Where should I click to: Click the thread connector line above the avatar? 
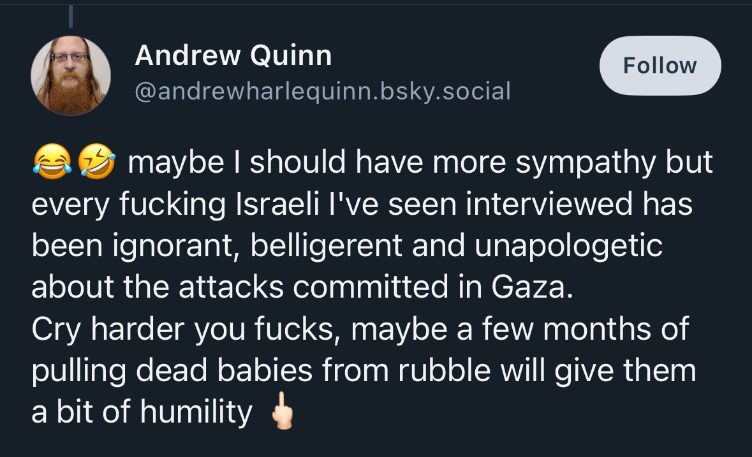(x=70, y=16)
